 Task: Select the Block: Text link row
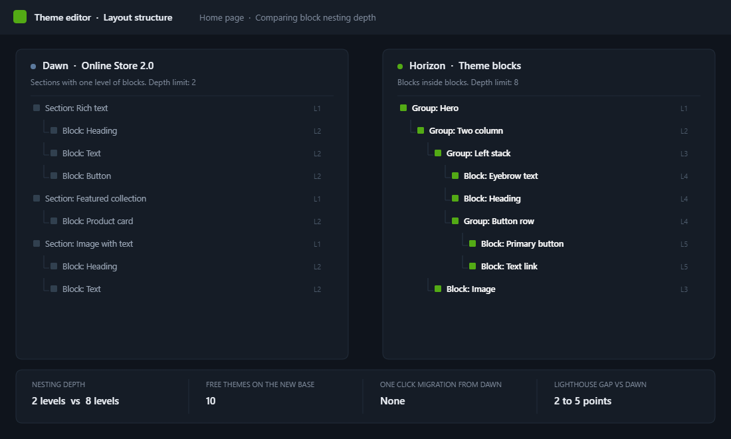pos(549,266)
